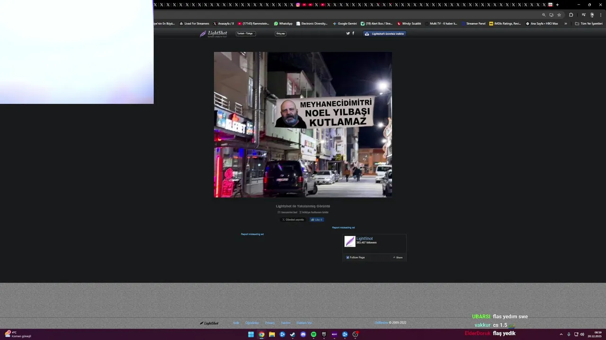Open the Google Gemini bookmark

point(345,24)
